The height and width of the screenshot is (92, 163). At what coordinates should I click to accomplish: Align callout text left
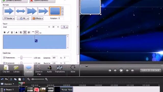(21, 32)
